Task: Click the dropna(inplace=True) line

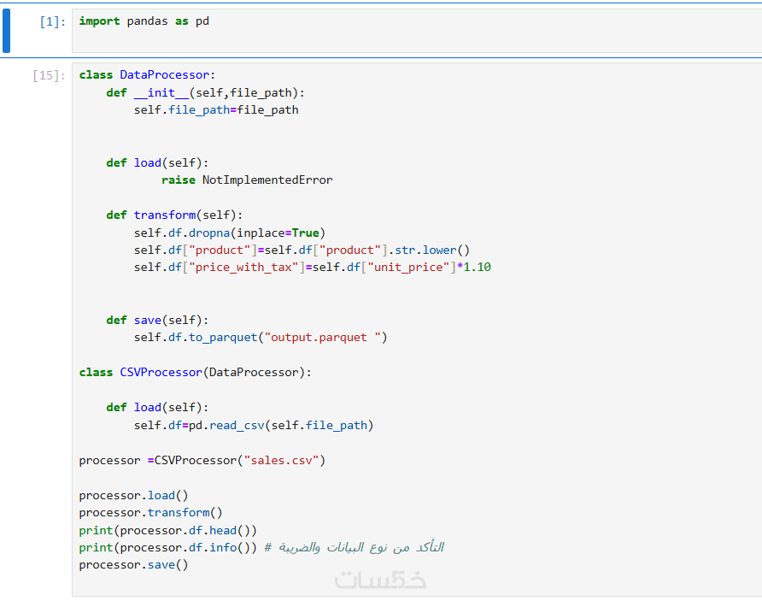Action: click(x=230, y=233)
